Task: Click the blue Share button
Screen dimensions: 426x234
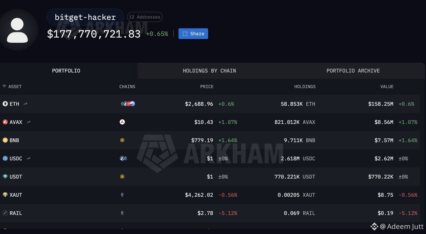Action: 193,34
